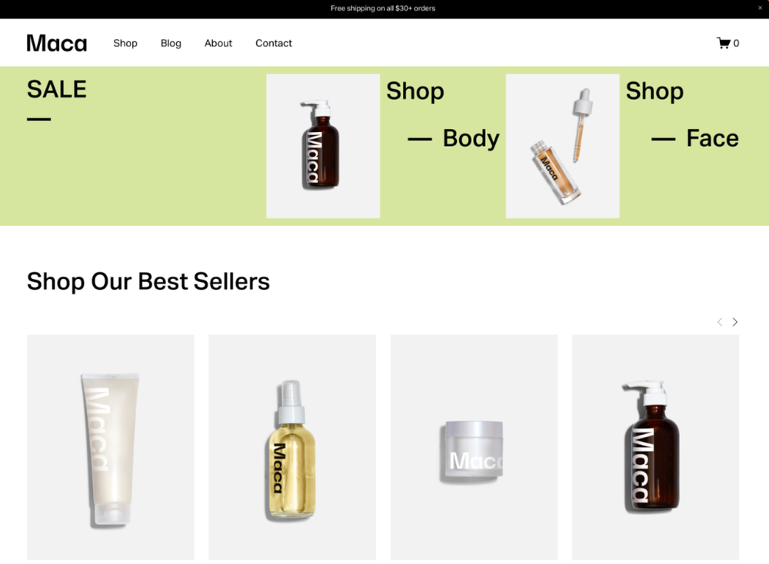The image size is (769, 564).
Task: Click the Shop Face text link
Action: [682, 114]
